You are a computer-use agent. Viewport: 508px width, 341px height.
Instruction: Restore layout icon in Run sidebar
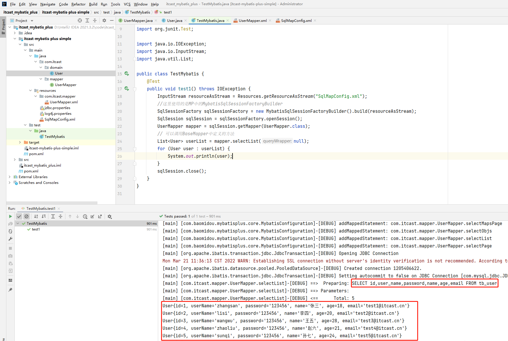point(10,280)
